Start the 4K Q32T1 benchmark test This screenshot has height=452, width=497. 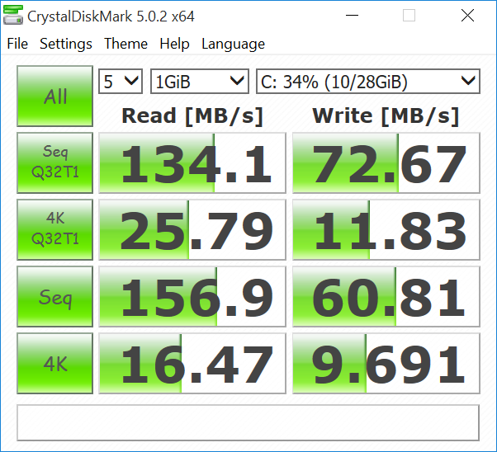pyautogui.click(x=55, y=228)
